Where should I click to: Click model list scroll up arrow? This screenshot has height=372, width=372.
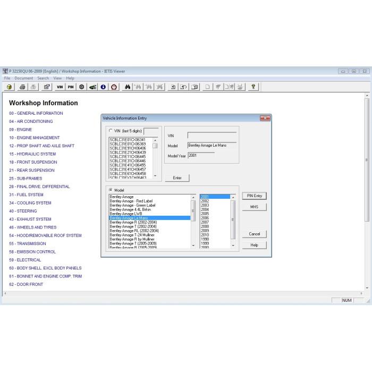193,197
